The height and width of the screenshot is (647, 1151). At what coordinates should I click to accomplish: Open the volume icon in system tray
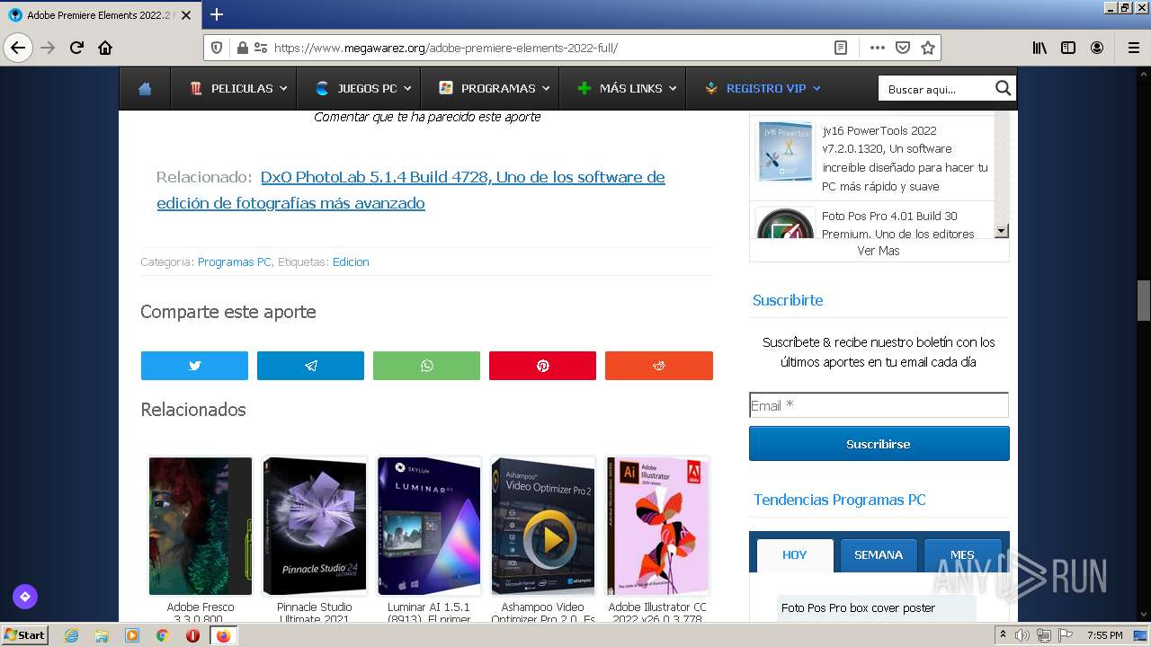tap(1022, 635)
